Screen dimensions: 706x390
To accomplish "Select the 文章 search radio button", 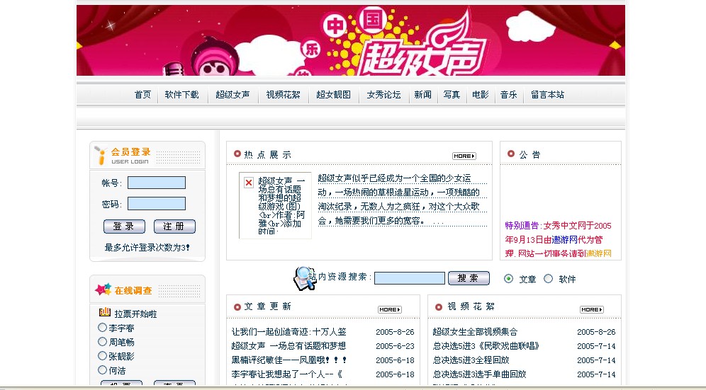I will pyautogui.click(x=508, y=278).
